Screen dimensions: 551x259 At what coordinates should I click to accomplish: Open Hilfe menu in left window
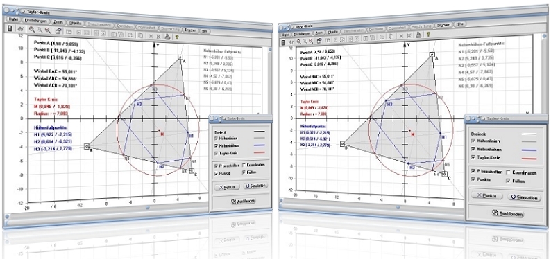(205, 31)
